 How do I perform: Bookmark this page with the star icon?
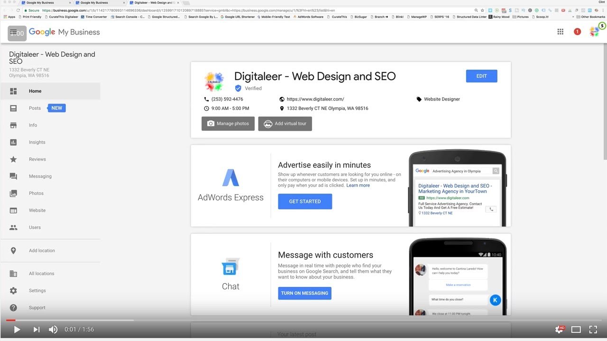point(482,10)
